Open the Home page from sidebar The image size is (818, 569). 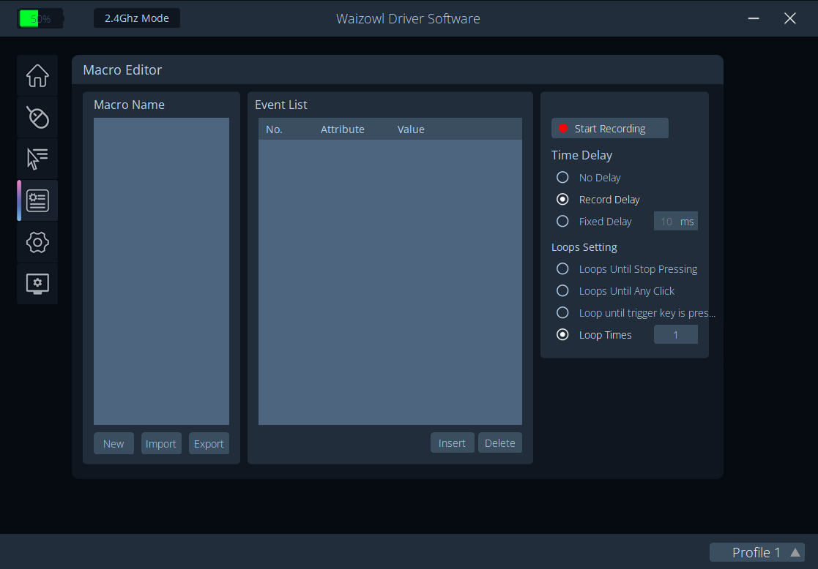point(37,75)
